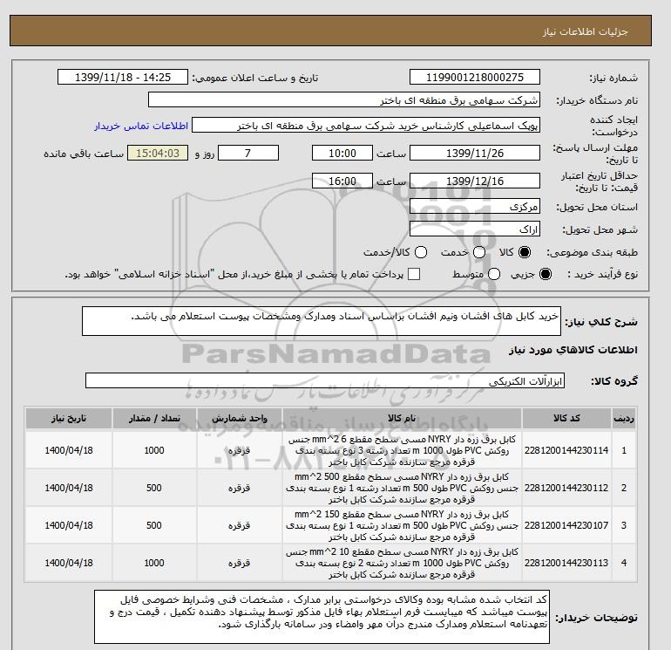
Task: Click quantity 1000 in row 1
Action: (154, 450)
